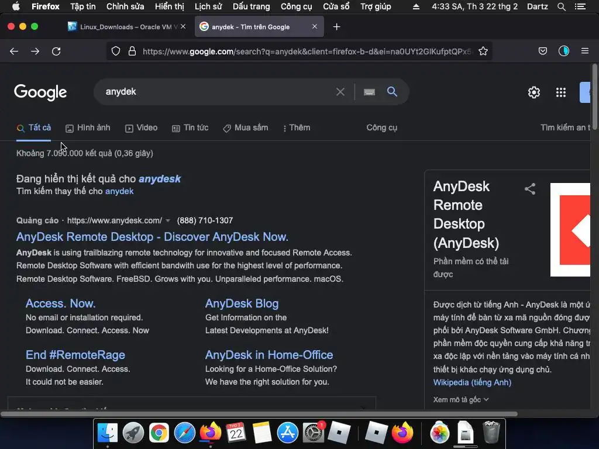Clear the Google search box with X

coord(340,92)
